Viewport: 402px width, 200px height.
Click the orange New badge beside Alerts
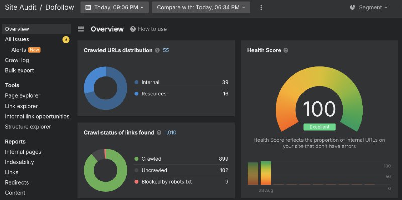(x=34, y=50)
